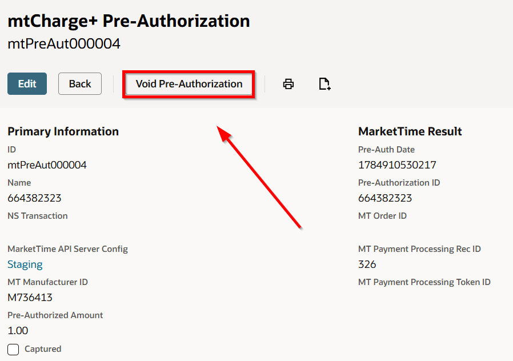The height and width of the screenshot is (361, 513).
Task: Click Void Pre-Authorization button
Action: point(189,84)
